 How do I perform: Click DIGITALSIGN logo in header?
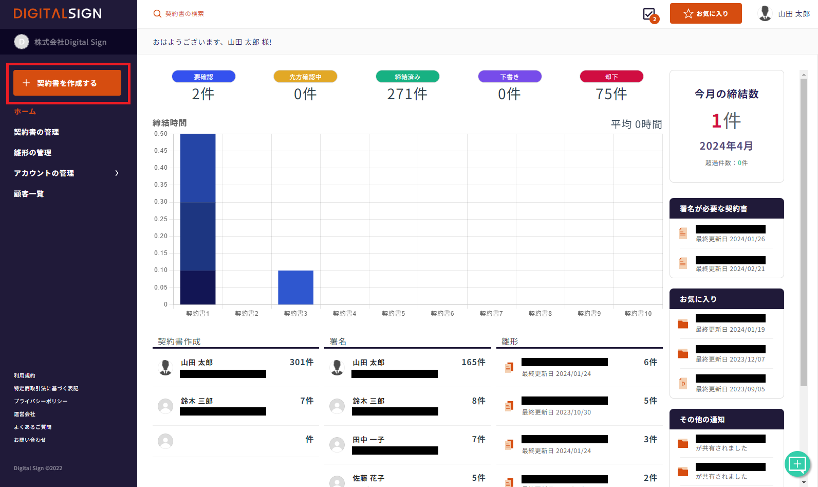point(58,14)
